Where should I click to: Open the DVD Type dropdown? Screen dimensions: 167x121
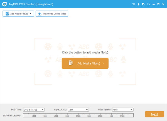pos(34,110)
